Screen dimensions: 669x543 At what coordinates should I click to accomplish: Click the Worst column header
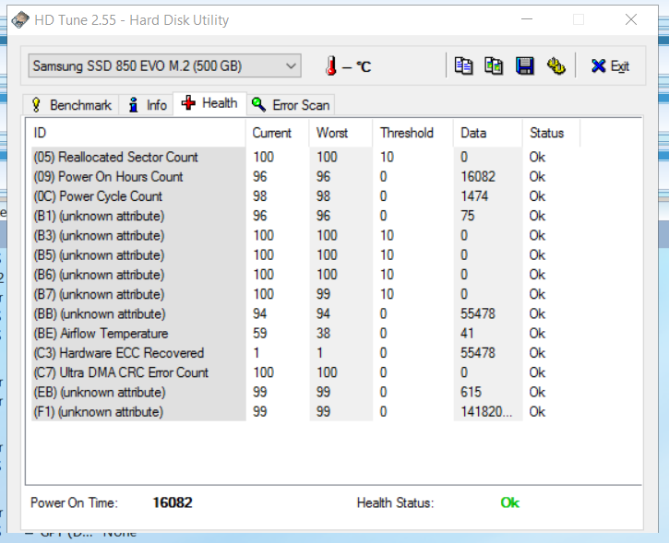pos(340,133)
